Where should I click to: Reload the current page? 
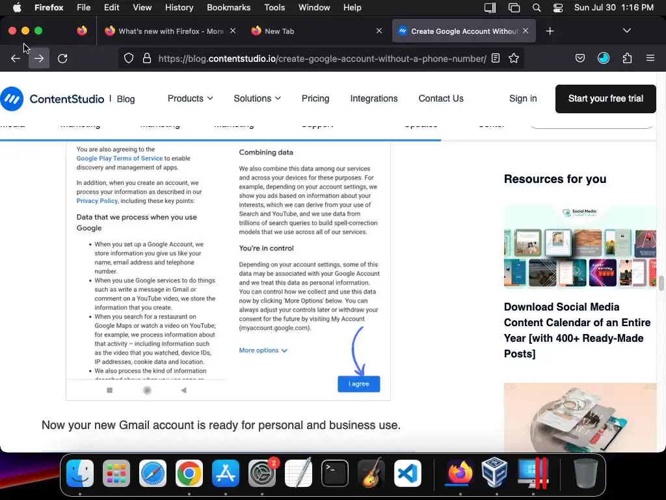coord(62,58)
